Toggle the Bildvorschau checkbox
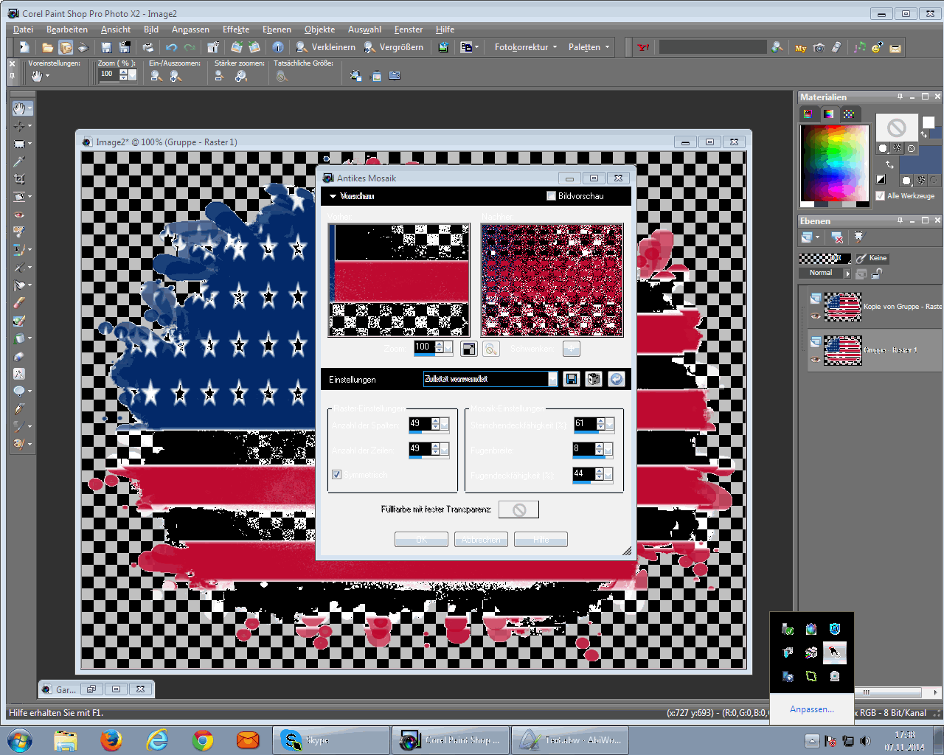This screenshot has height=755, width=944. [x=551, y=196]
